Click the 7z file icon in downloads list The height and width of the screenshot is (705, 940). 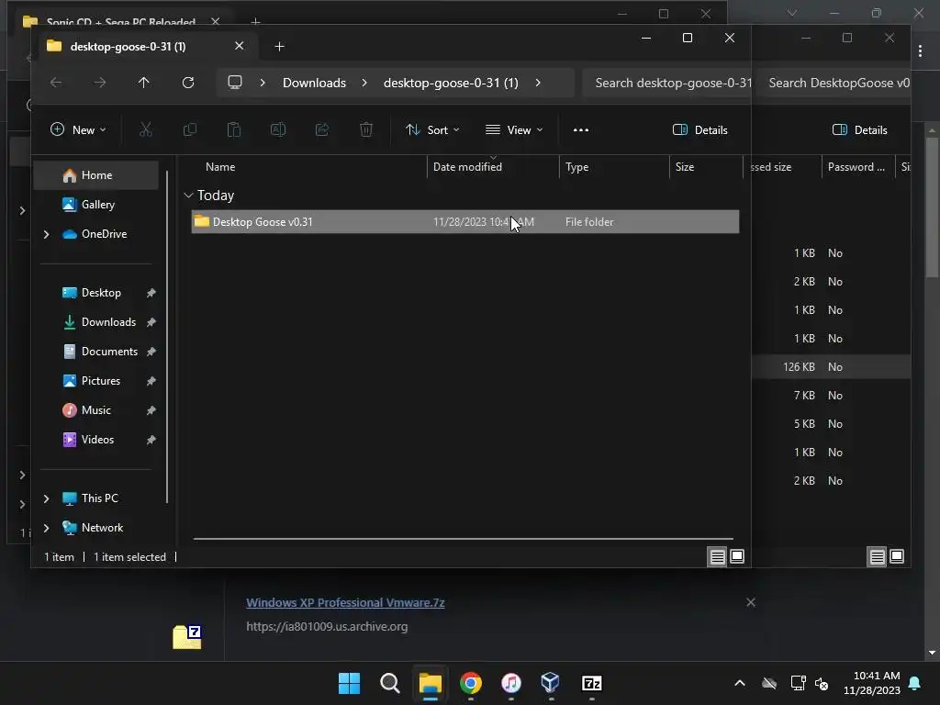tap(187, 637)
